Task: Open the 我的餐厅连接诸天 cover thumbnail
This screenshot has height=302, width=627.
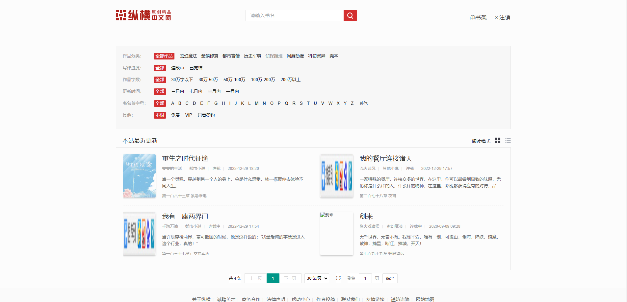Action: coord(336,176)
